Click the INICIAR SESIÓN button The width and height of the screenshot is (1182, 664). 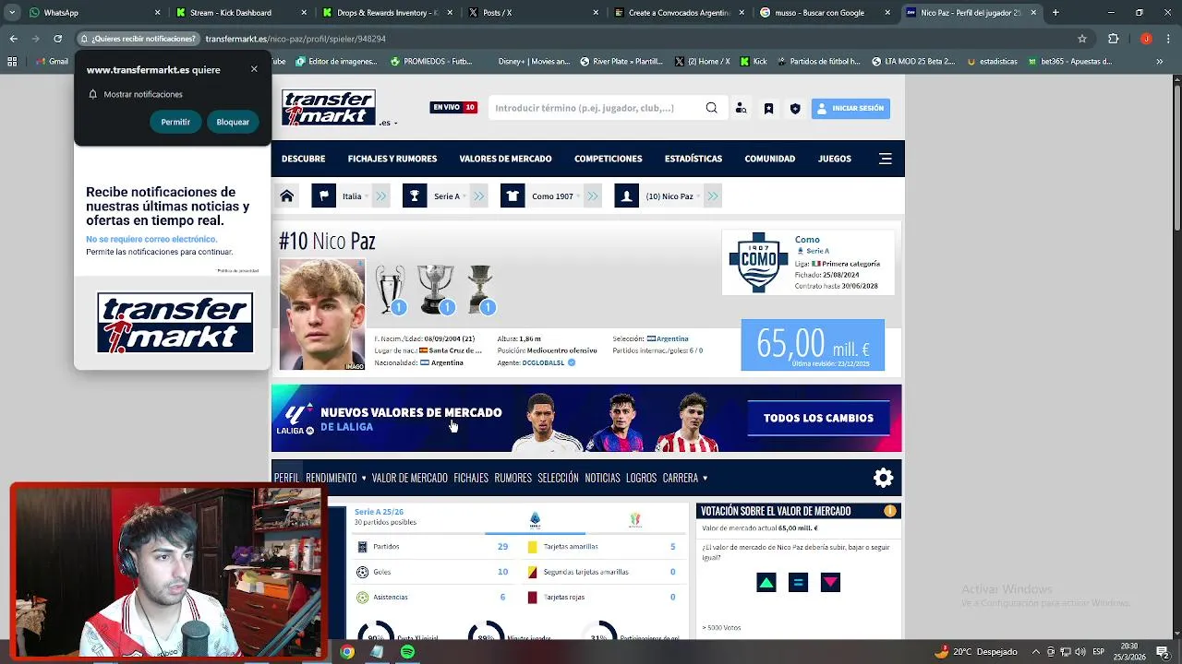[850, 108]
